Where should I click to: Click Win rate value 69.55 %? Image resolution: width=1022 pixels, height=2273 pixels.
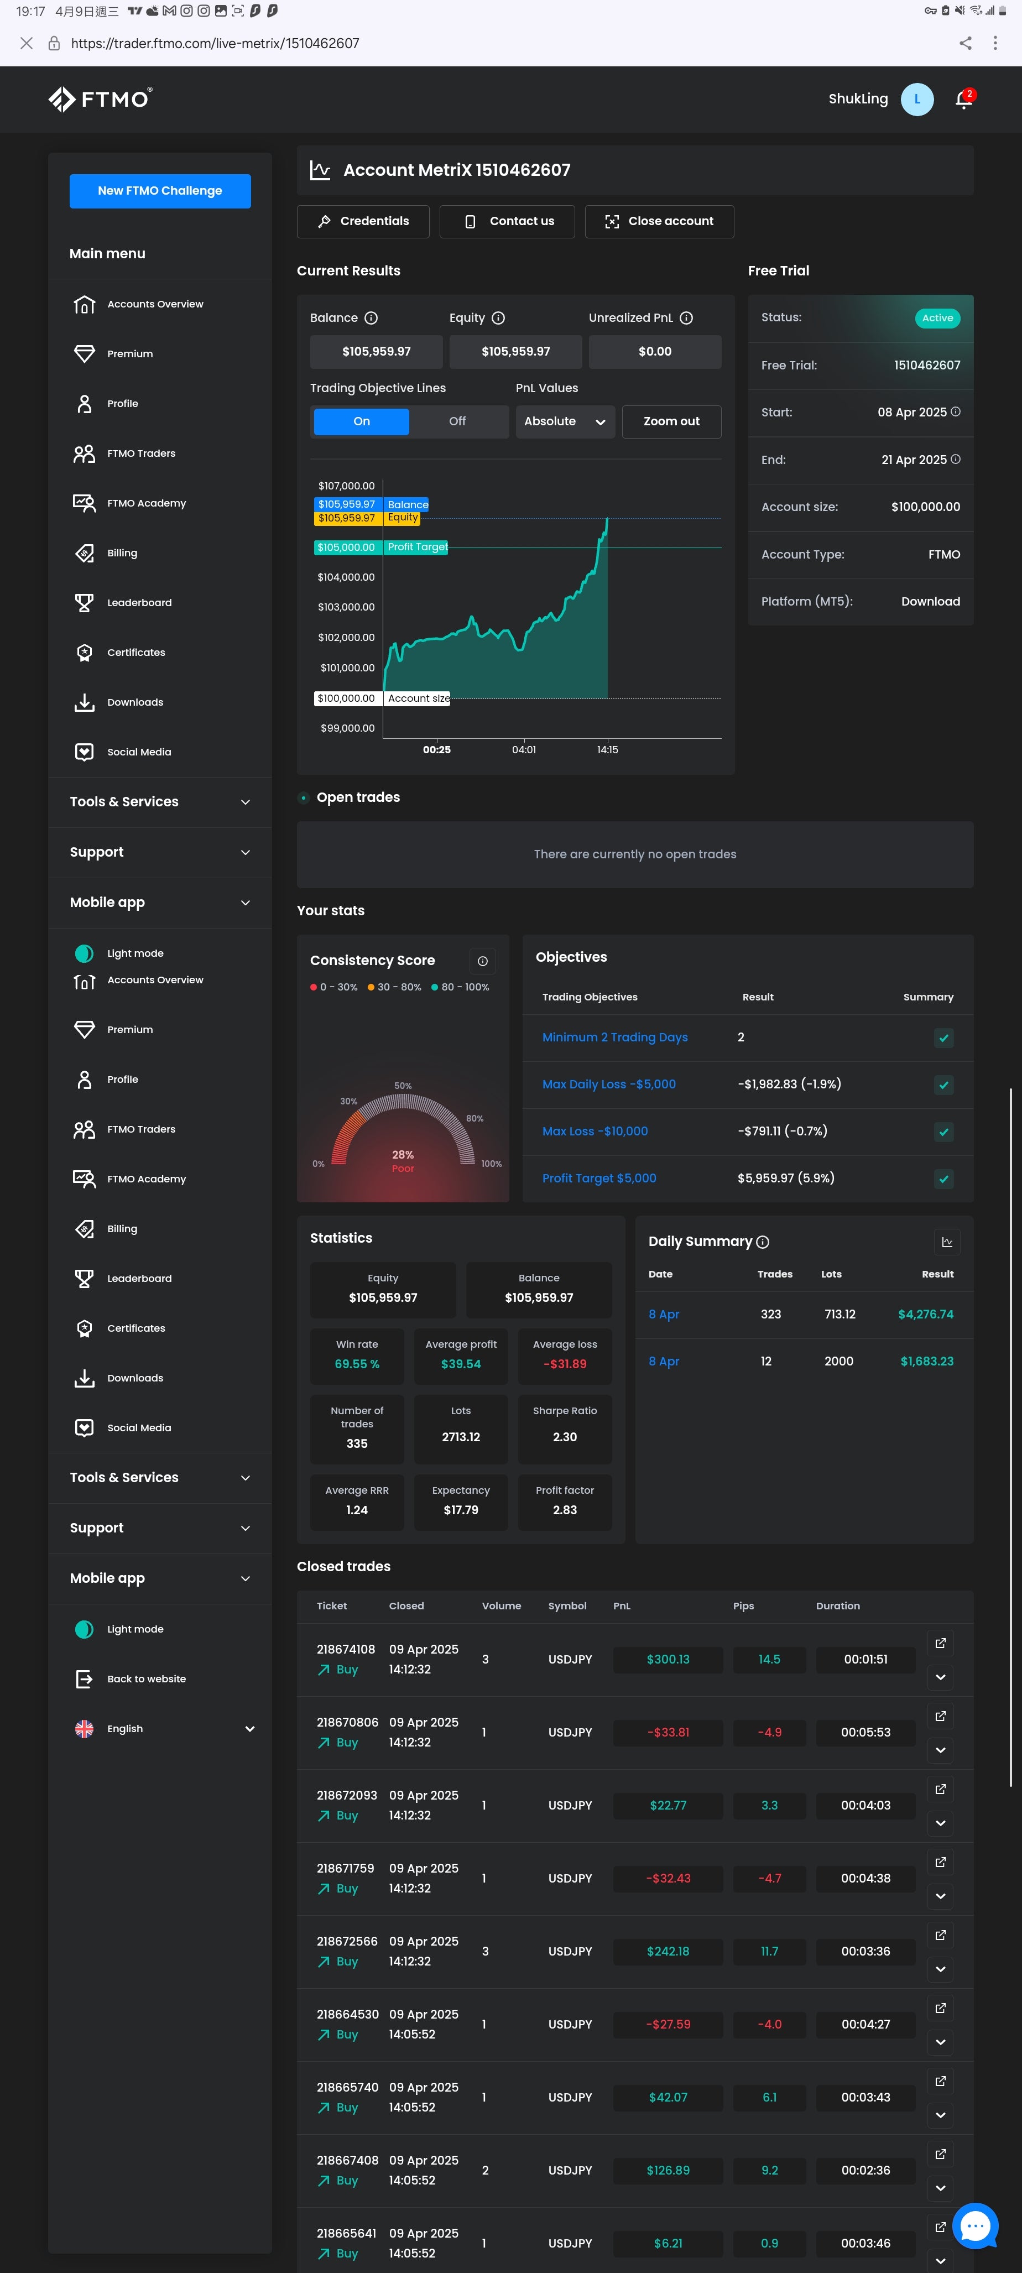(357, 1364)
